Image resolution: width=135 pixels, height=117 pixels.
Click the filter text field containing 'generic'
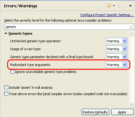[69, 27]
